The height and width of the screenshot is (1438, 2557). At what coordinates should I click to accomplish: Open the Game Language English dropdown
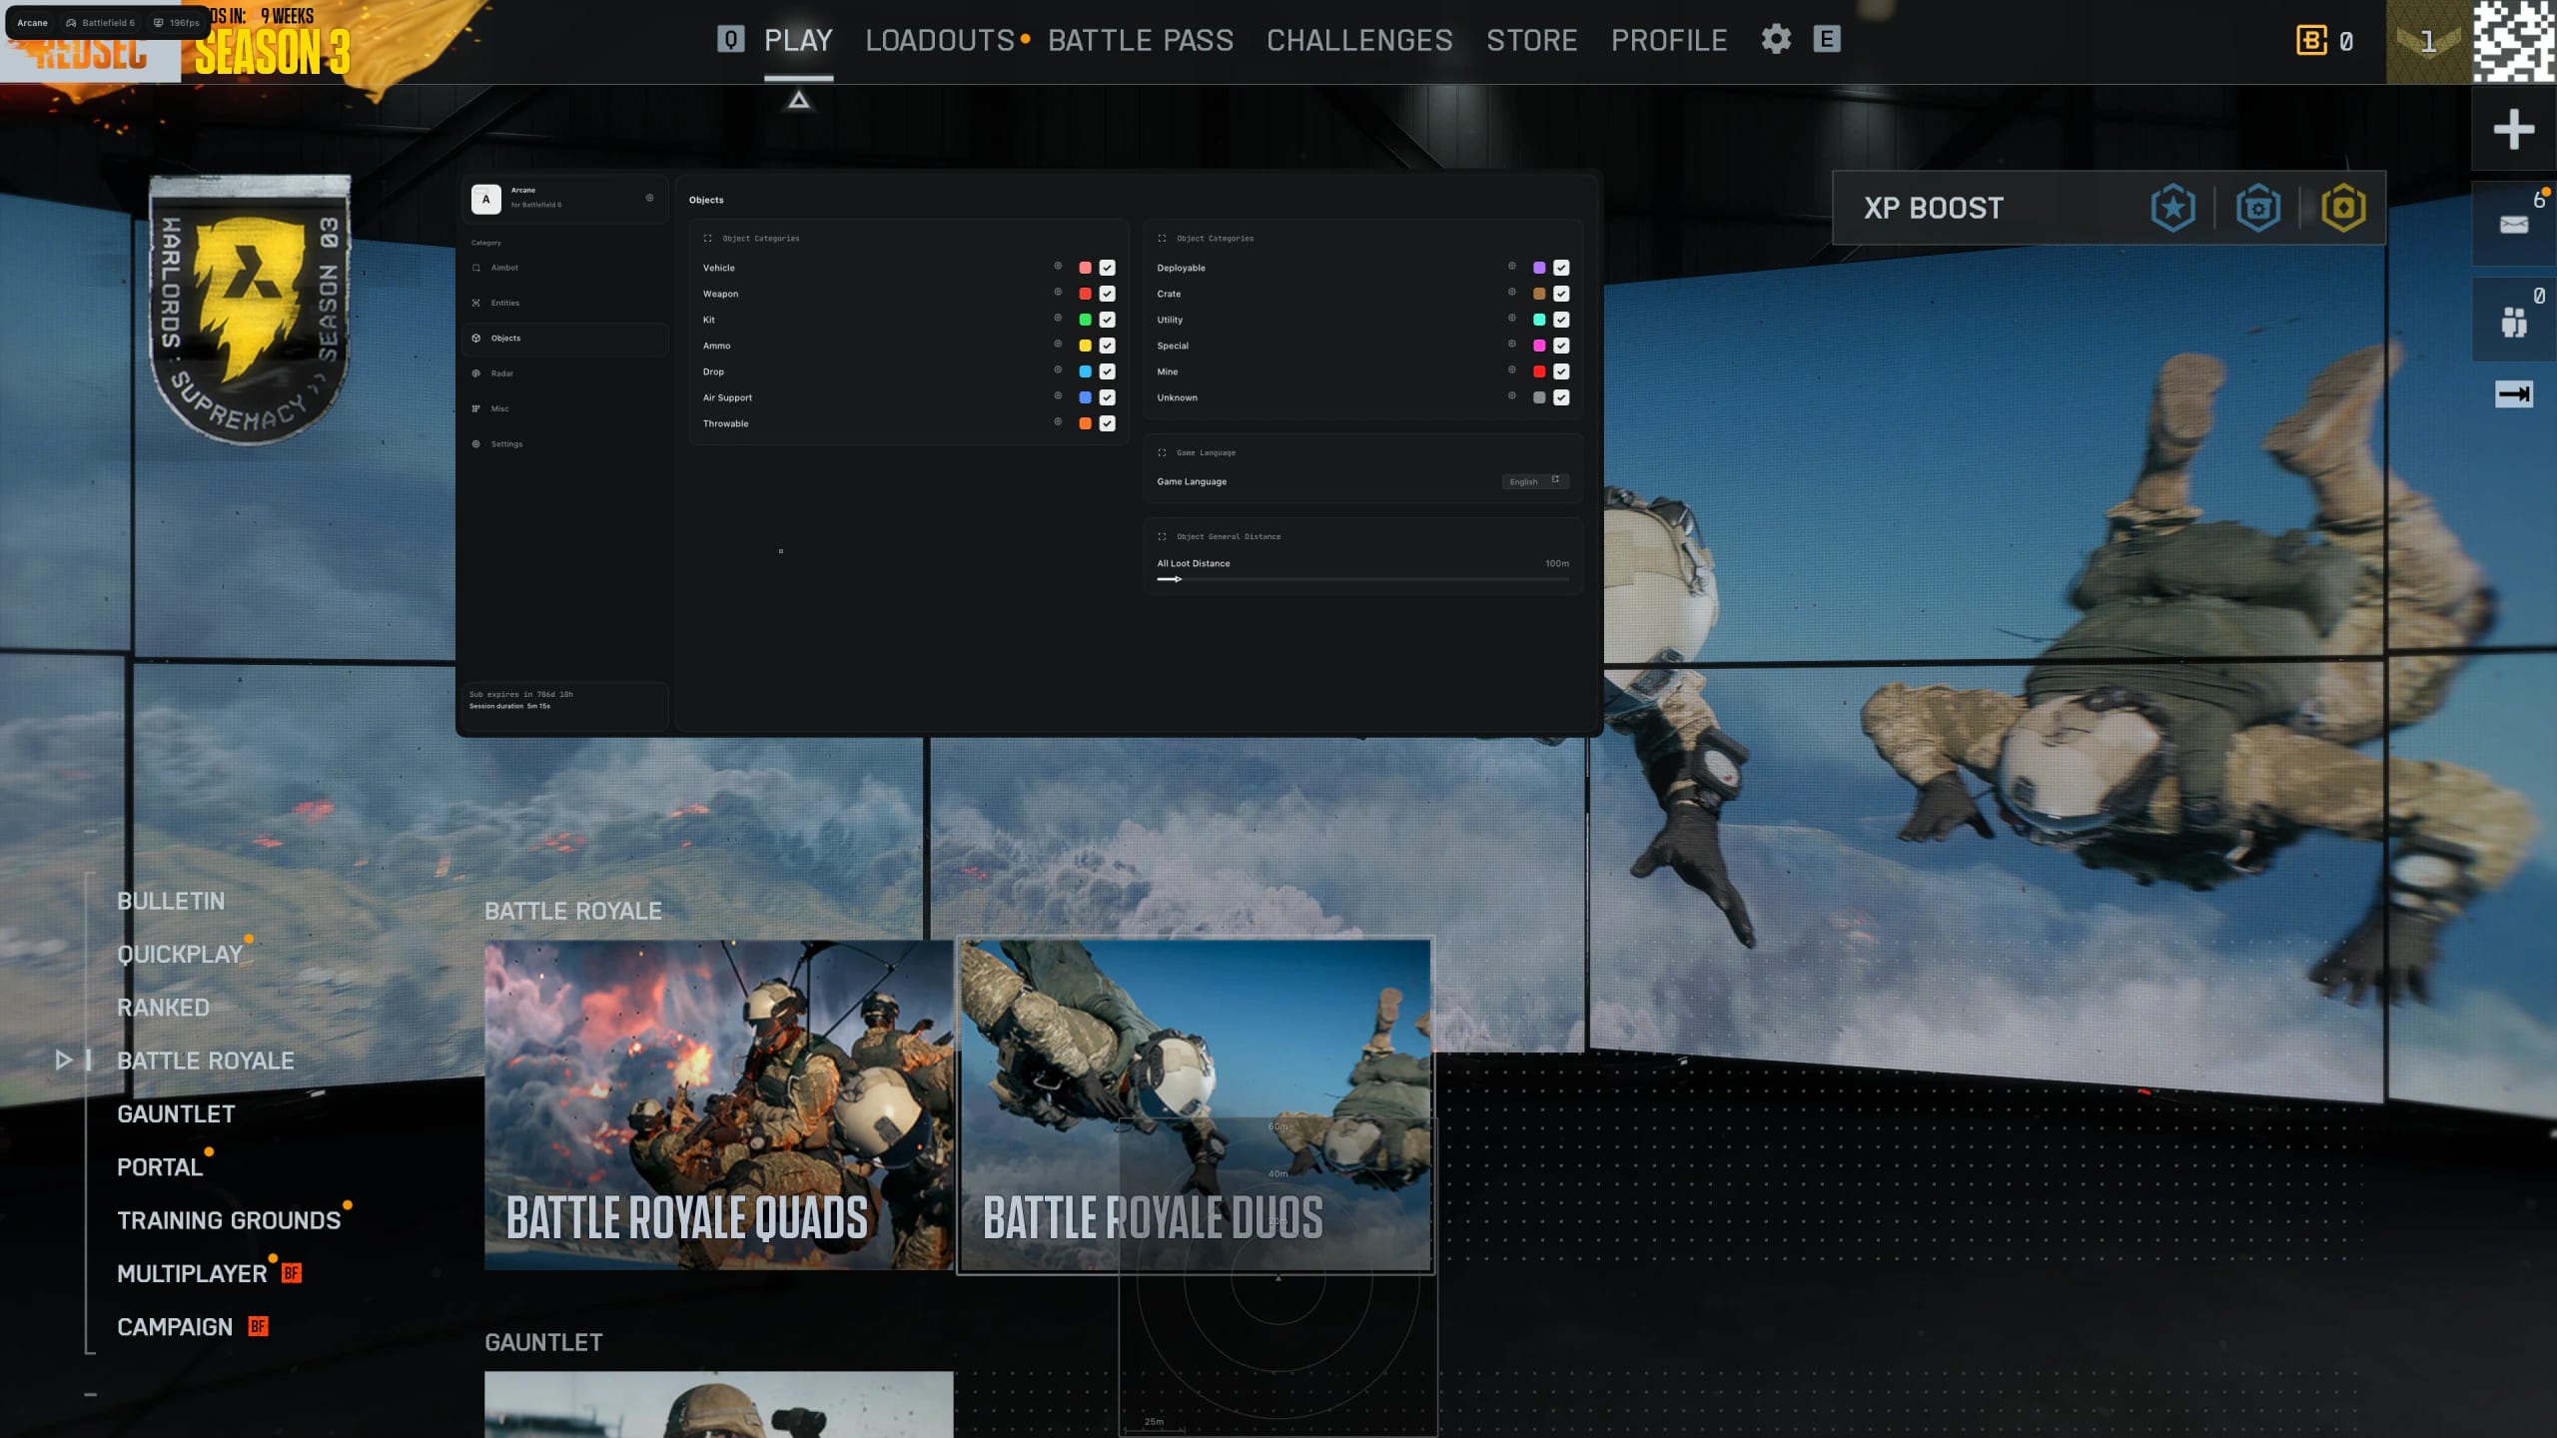(1535, 481)
